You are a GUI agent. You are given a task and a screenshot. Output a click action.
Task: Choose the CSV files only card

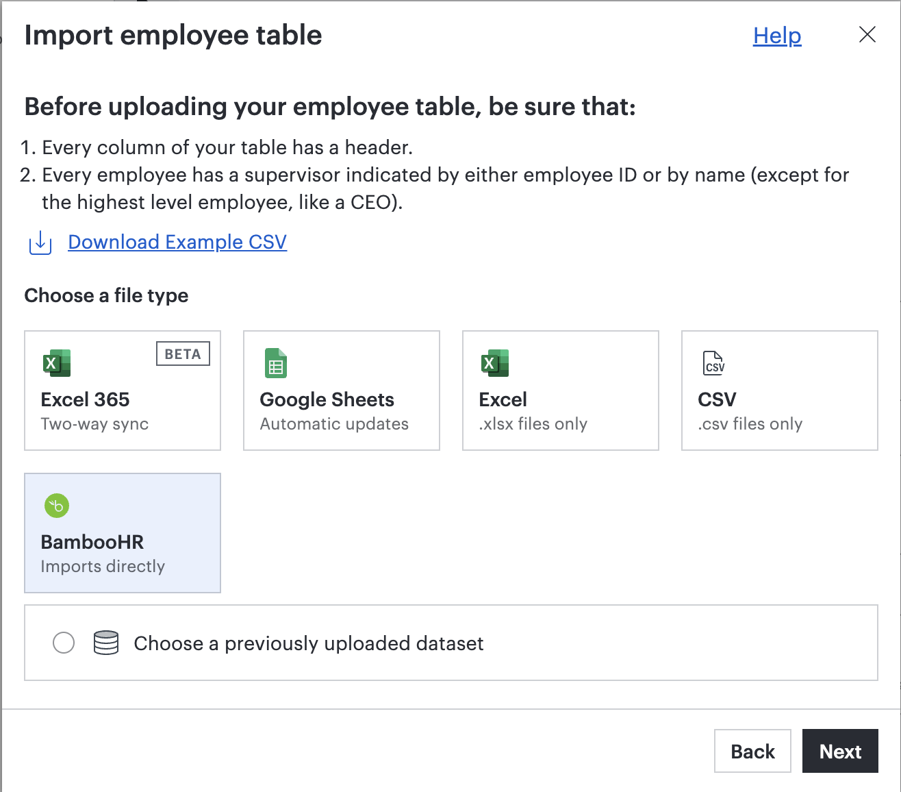(x=780, y=391)
